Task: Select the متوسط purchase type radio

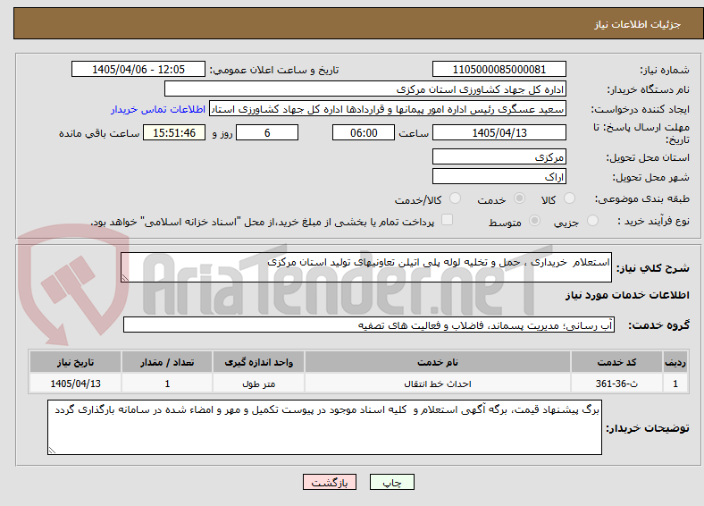Action: pyautogui.click(x=535, y=220)
